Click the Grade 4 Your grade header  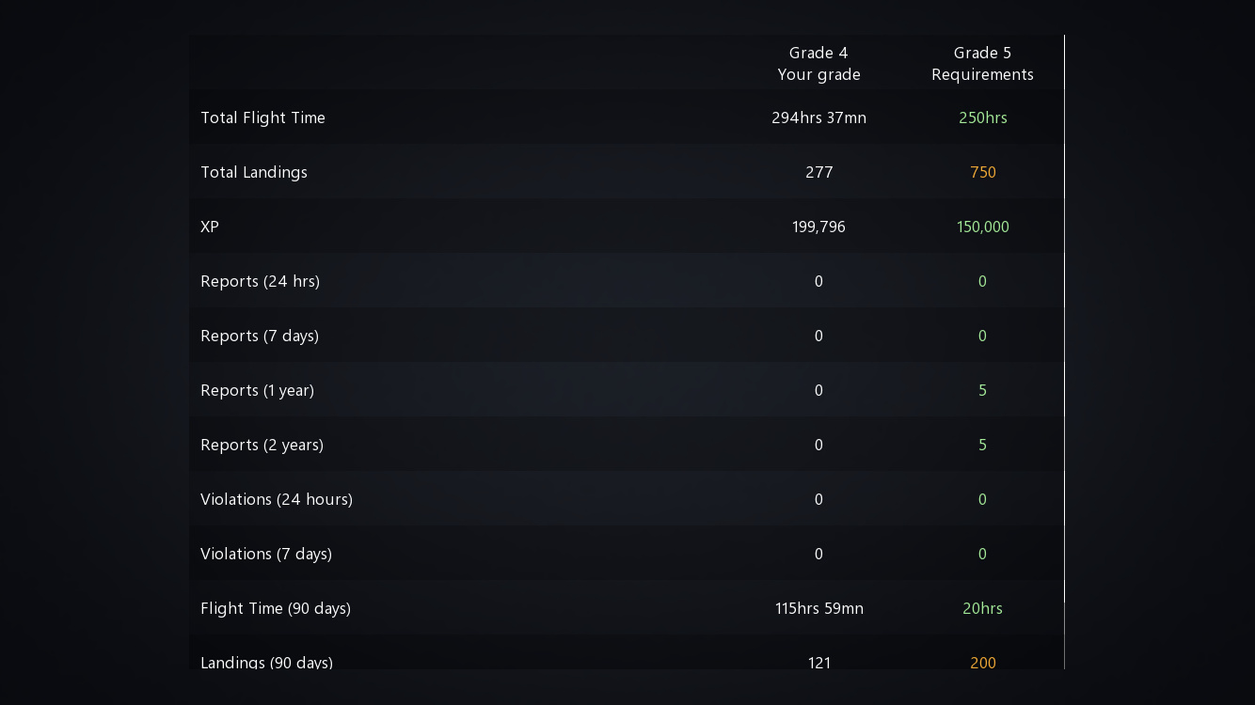coord(818,63)
